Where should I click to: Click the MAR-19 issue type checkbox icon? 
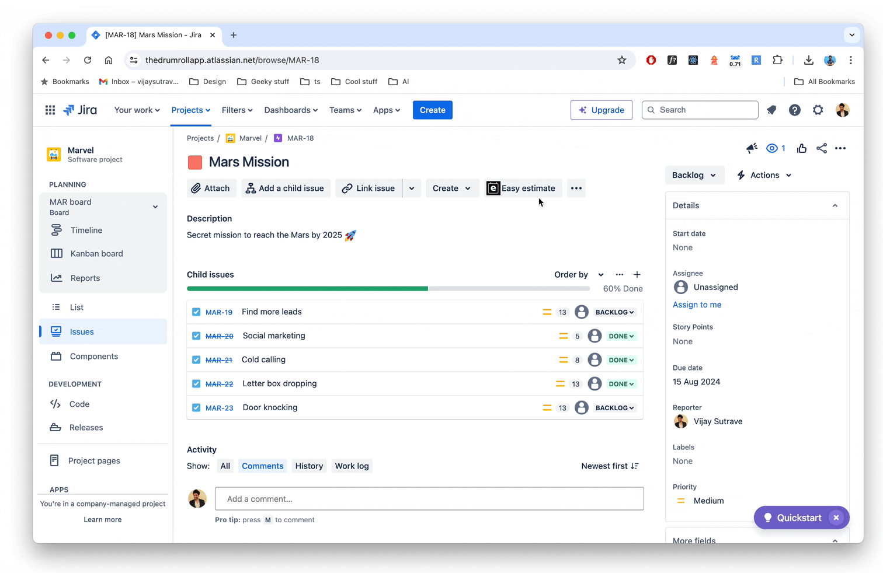pyautogui.click(x=196, y=312)
